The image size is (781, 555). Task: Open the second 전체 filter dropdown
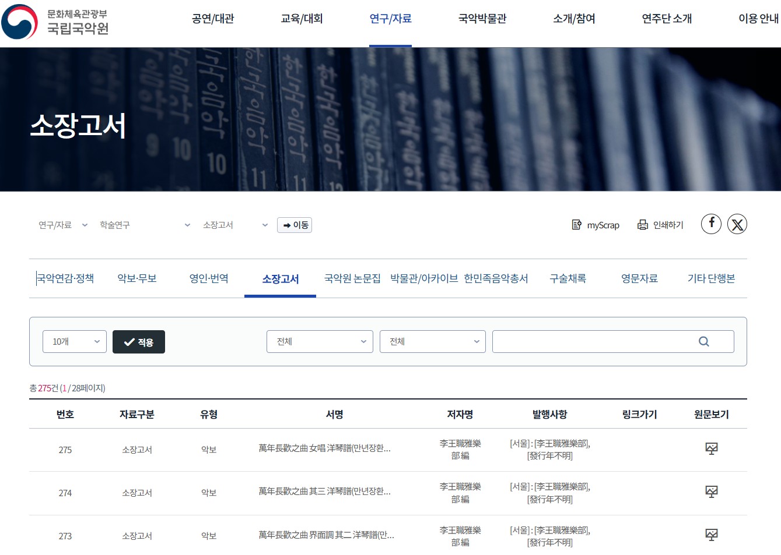point(433,342)
